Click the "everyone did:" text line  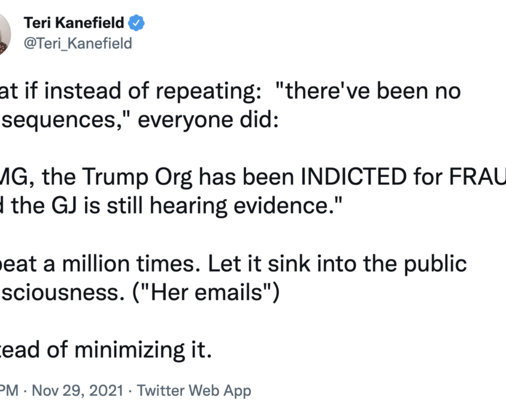(208, 120)
